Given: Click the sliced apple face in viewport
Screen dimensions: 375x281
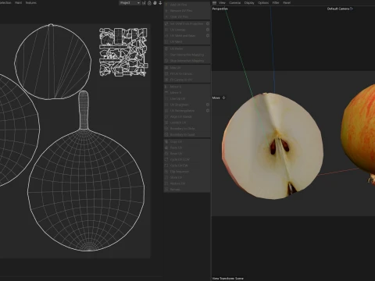Looking at the screenshot, I should [273, 146].
